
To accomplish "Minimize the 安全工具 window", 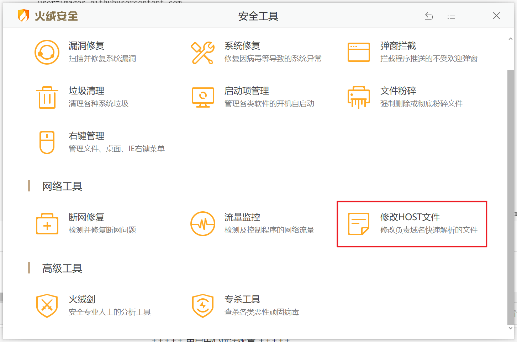I will click(474, 16).
